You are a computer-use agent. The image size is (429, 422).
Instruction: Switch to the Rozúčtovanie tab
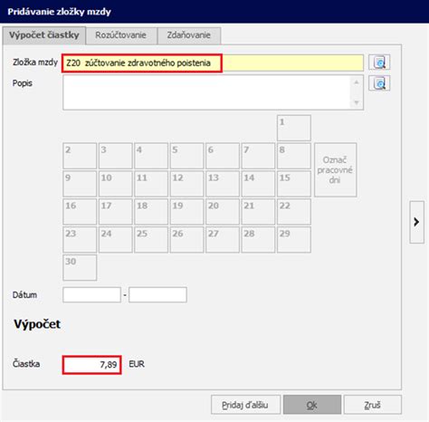(x=121, y=35)
